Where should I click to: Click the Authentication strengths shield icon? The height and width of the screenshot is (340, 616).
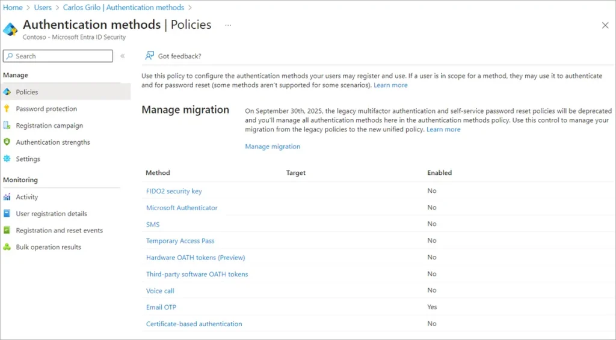(x=7, y=142)
